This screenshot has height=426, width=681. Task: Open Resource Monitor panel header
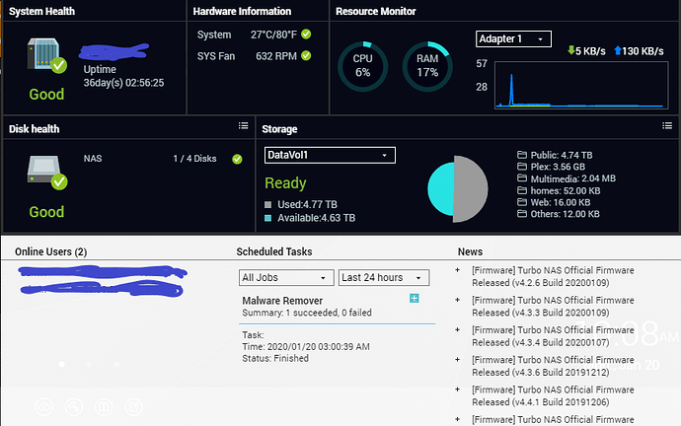[x=376, y=11]
